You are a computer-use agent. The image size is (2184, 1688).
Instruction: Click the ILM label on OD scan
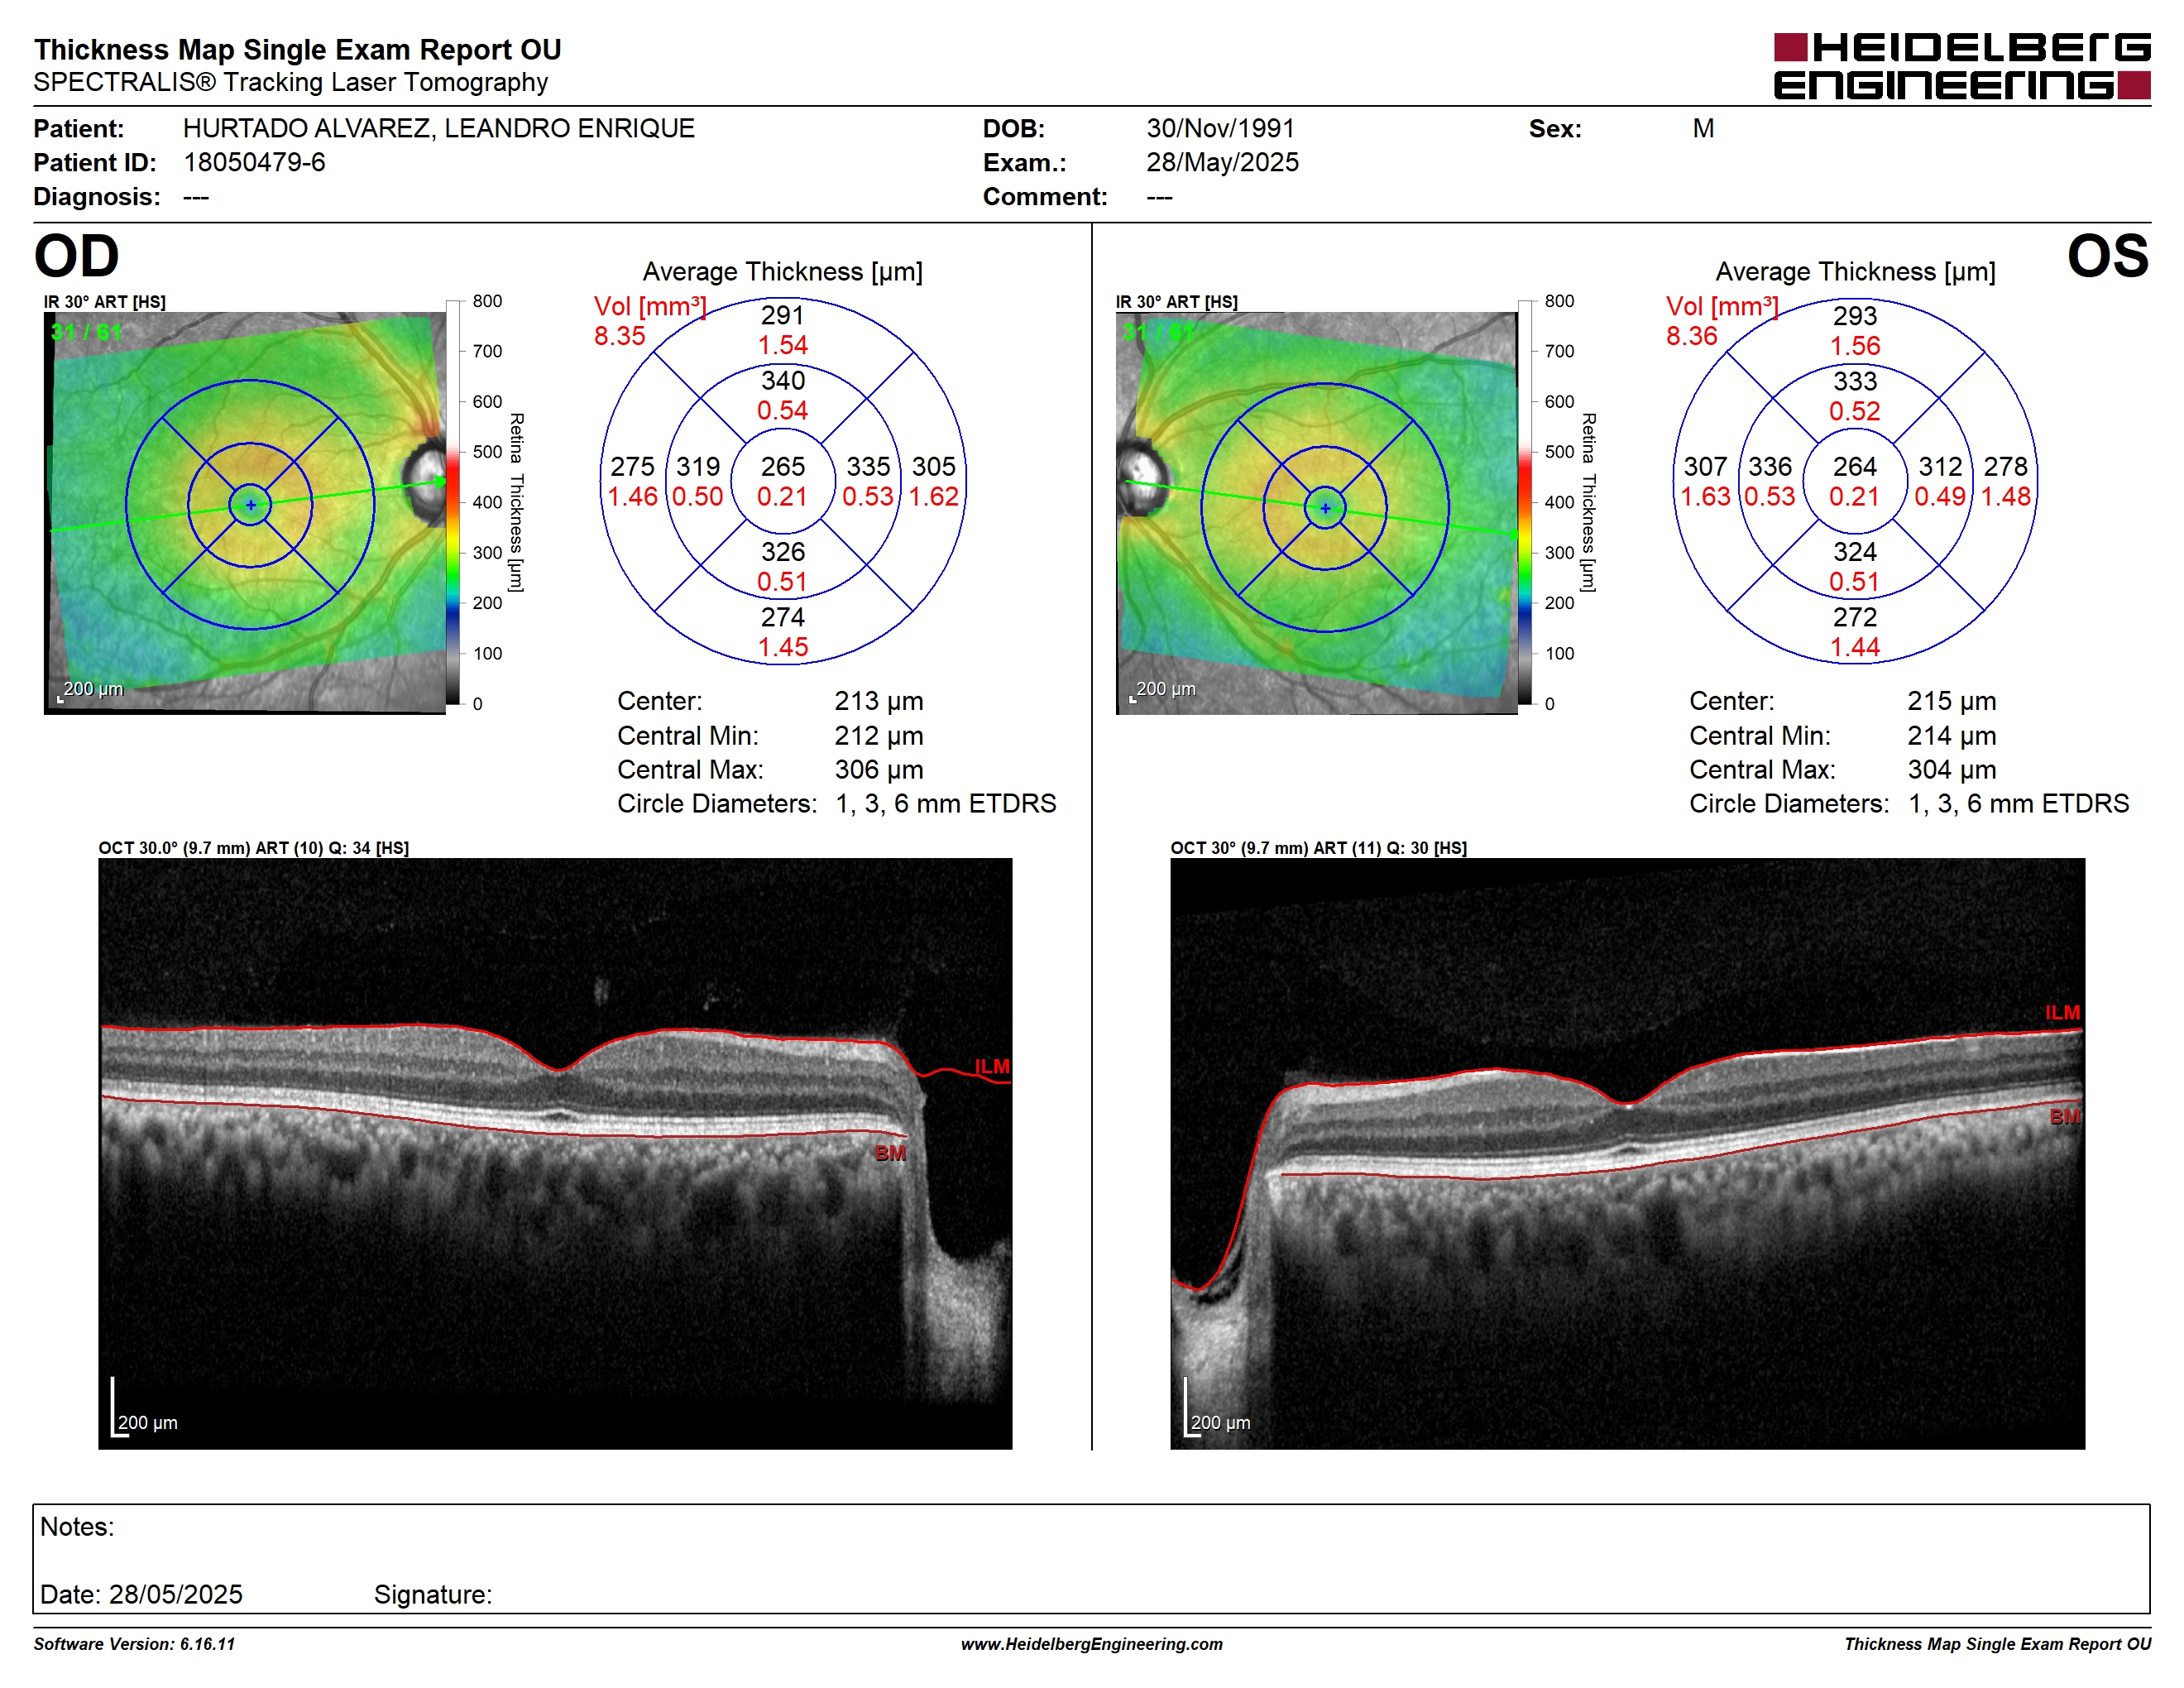click(992, 1067)
